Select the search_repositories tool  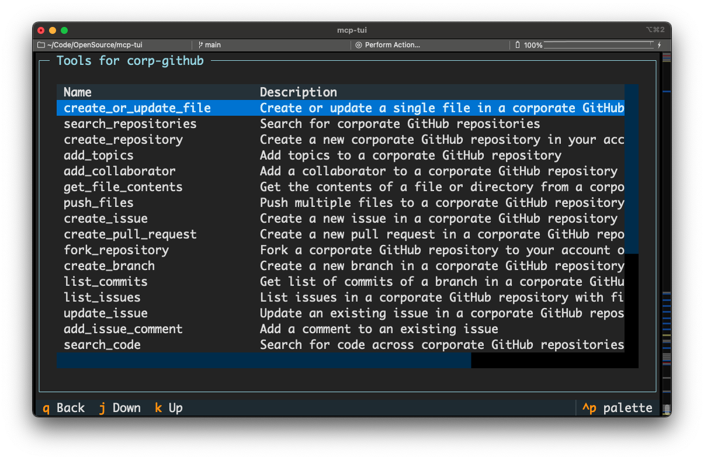click(x=130, y=123)
